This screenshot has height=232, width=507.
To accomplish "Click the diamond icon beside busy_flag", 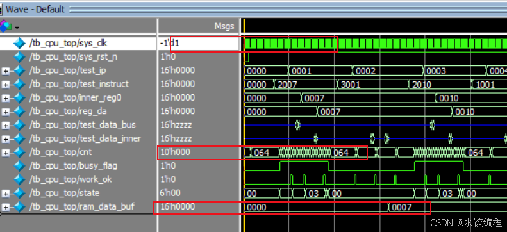I will pos(19,166).
